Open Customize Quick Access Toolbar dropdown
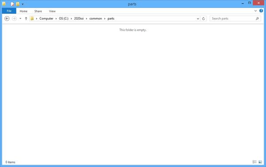This screenshot has height=167, width=266. click(x=23, y=4)
